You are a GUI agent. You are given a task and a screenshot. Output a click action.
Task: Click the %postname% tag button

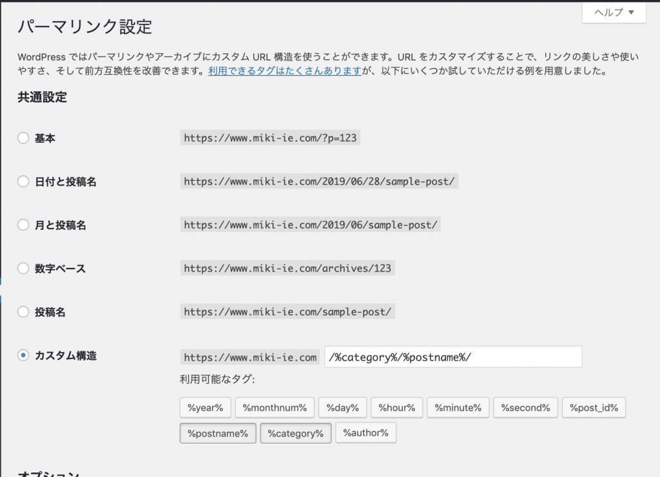[217, 433]
